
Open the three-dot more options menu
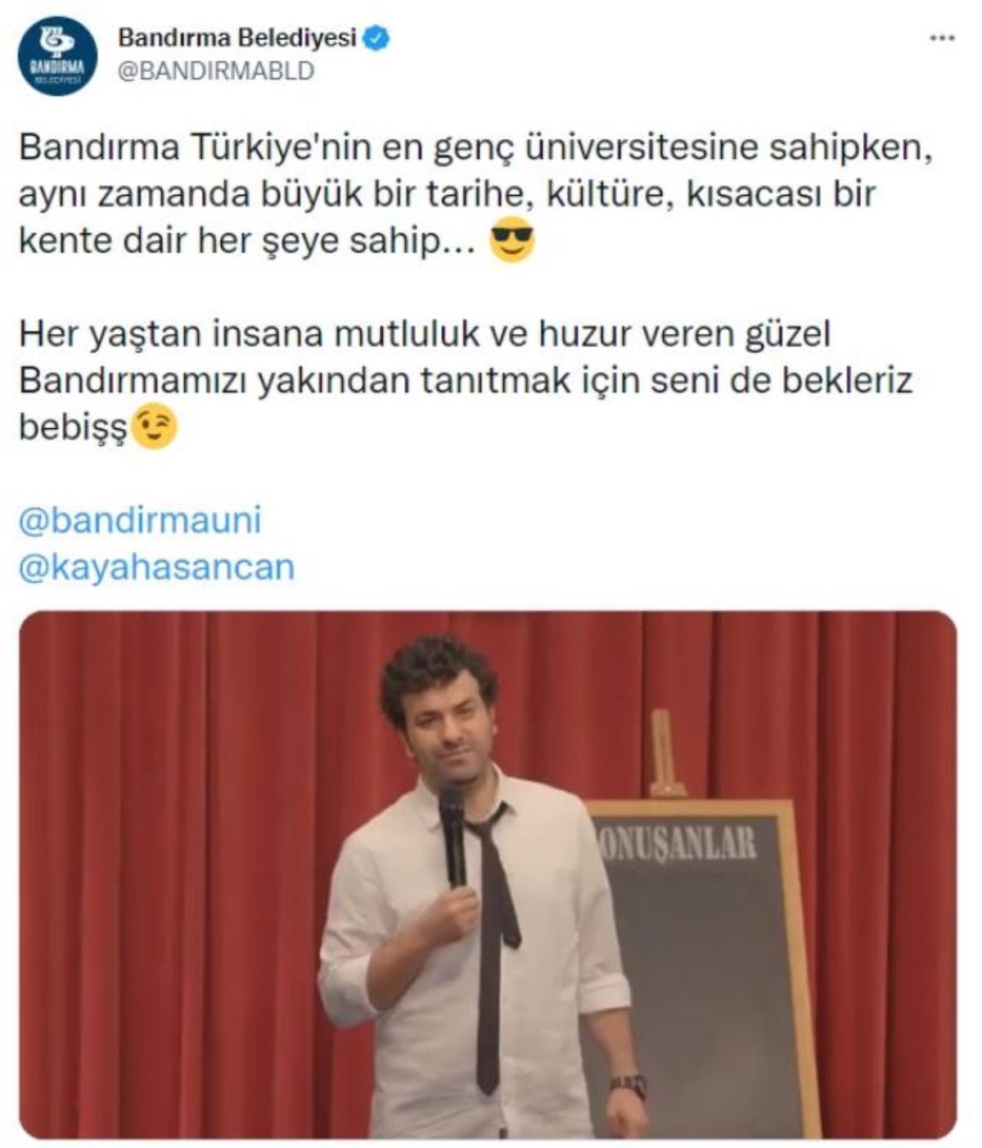(943, 38)
